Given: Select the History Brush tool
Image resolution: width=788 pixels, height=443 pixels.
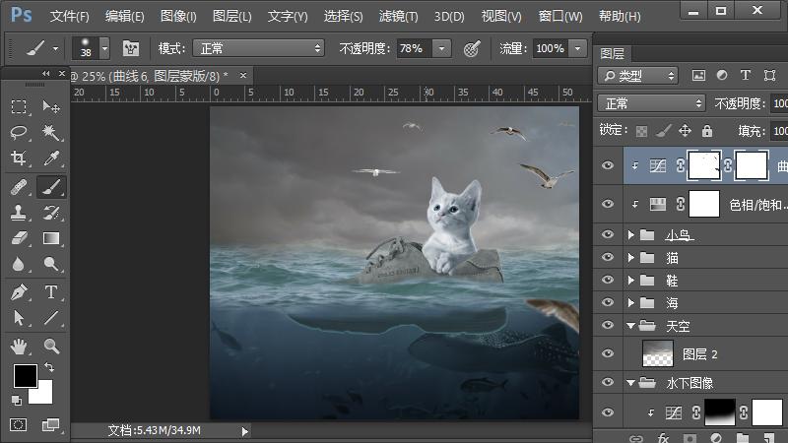Looking at the screenshot, I should pyautogui.click(x=51, y=213).
